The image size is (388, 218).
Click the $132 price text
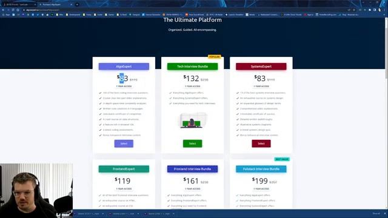pos(191,78)
